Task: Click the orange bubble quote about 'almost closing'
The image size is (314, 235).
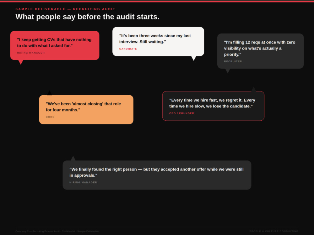Action: pos(83,107)
